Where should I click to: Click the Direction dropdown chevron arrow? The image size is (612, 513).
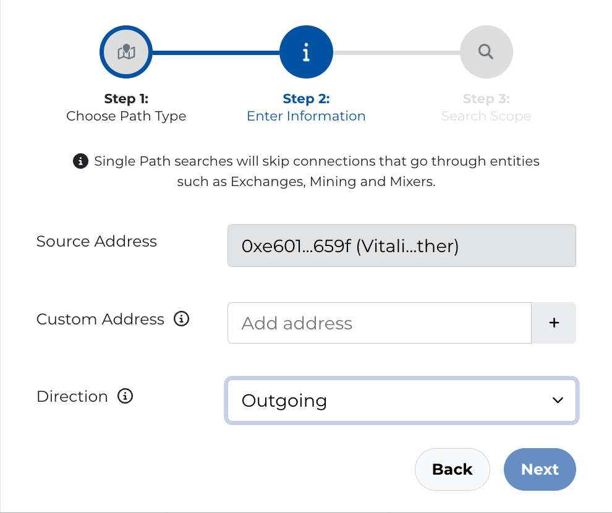click(558, 401)
